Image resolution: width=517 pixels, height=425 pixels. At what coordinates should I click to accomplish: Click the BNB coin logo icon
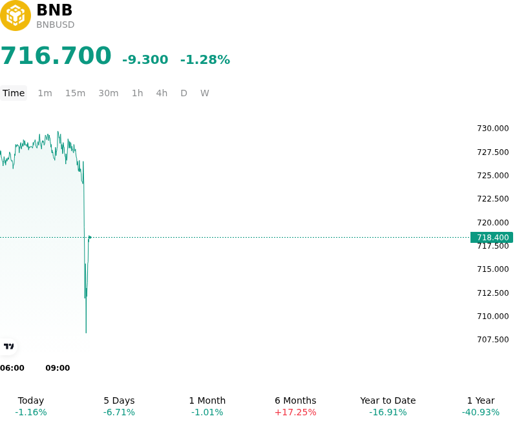(x=15, y=16)
